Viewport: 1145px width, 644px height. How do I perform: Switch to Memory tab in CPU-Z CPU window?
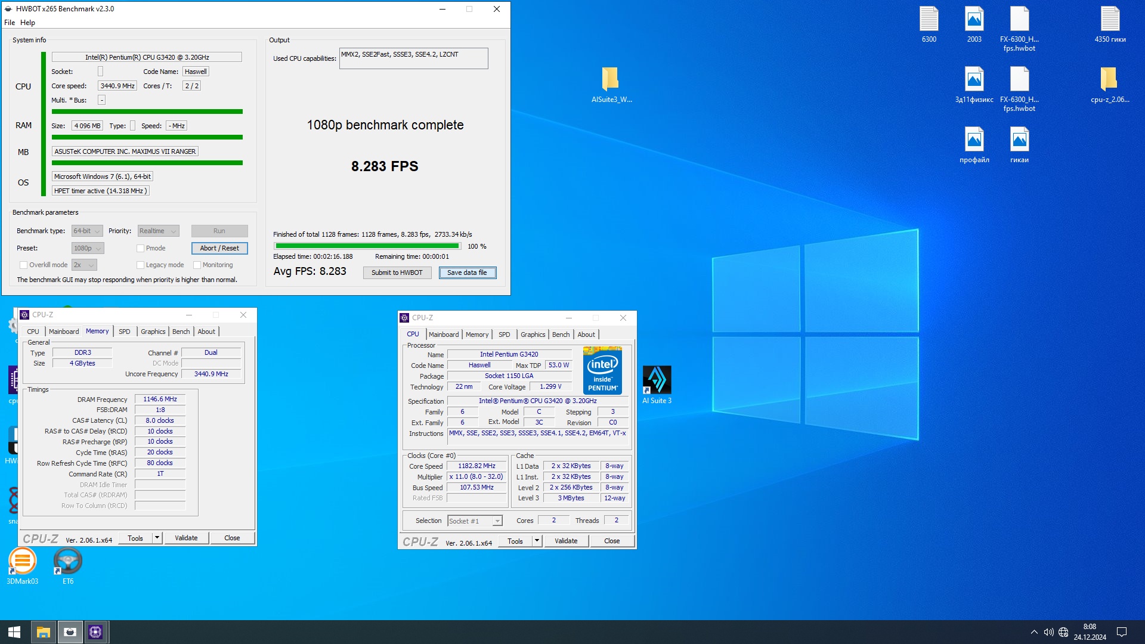click(x=476, y=335)
